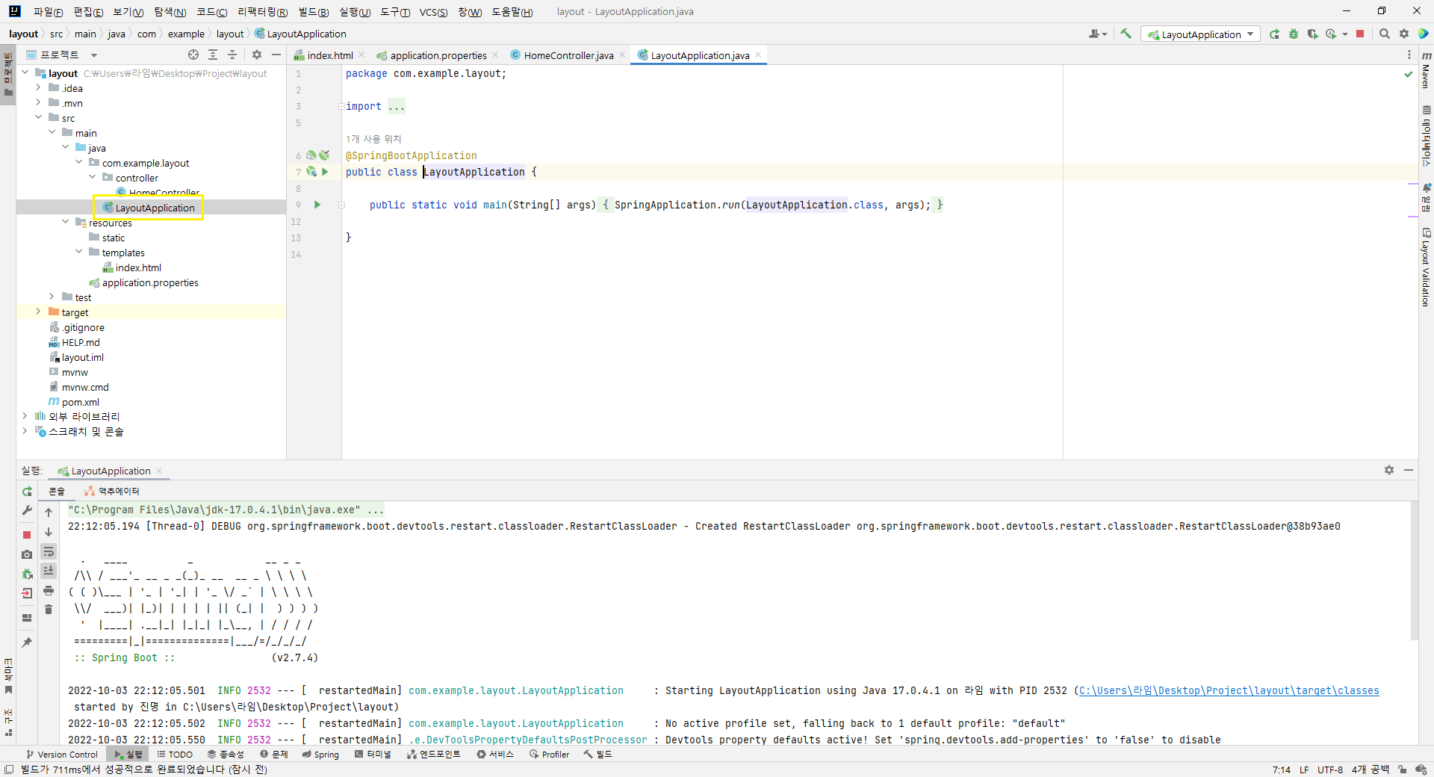Open Search Everywhere magnifier icon
The image size is (1434, 777).
[x=1384, y=34]
